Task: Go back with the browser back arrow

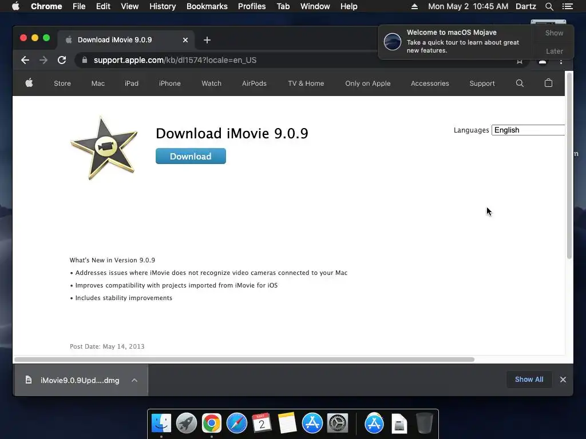Action: pyautogui.click(x=25, y=60)
